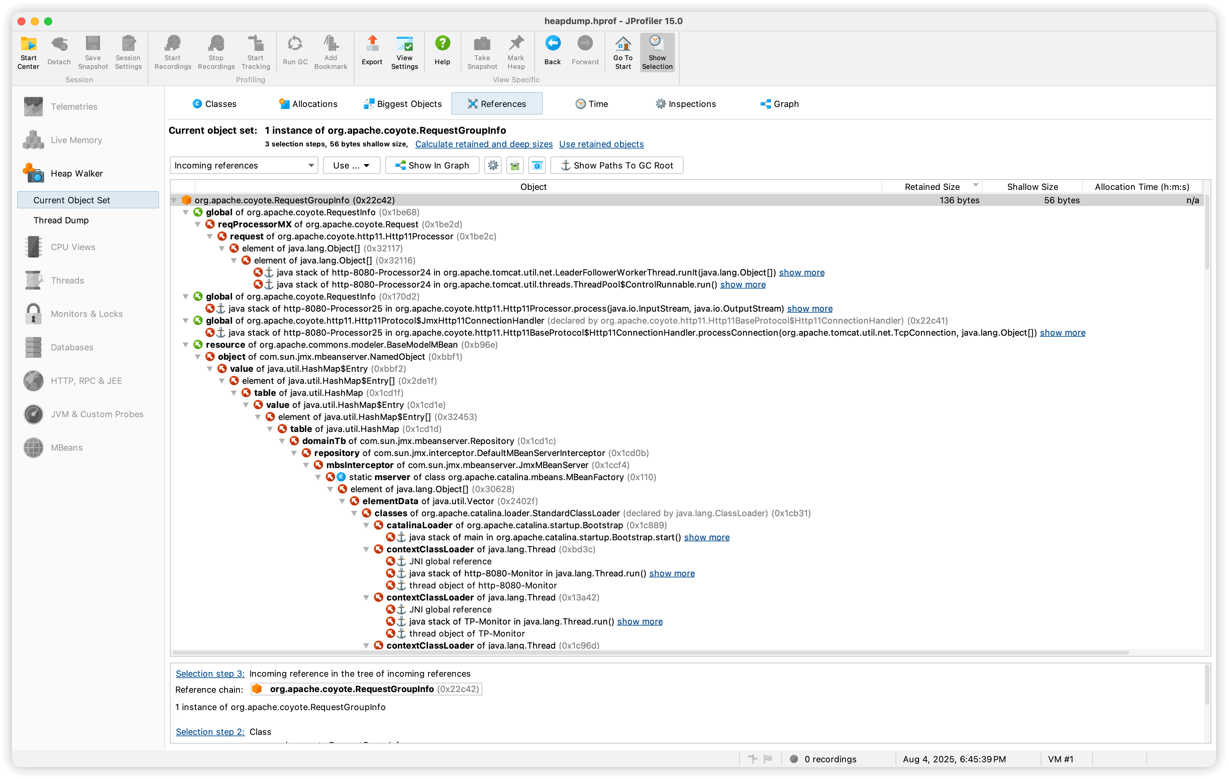Switch to the Biggest Objects tab
This screenshot has height=779, width=1228.
(403, 104)
